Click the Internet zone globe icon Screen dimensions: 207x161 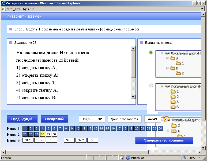128,158
